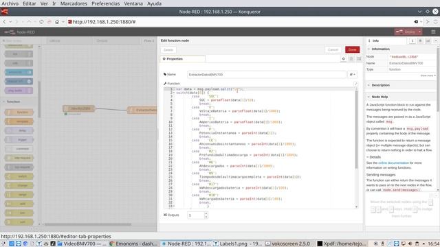Select the info tab in sidebar
The width and height of the screenshot is (440, 247).
pyautogui.click(x=386, y=40)
